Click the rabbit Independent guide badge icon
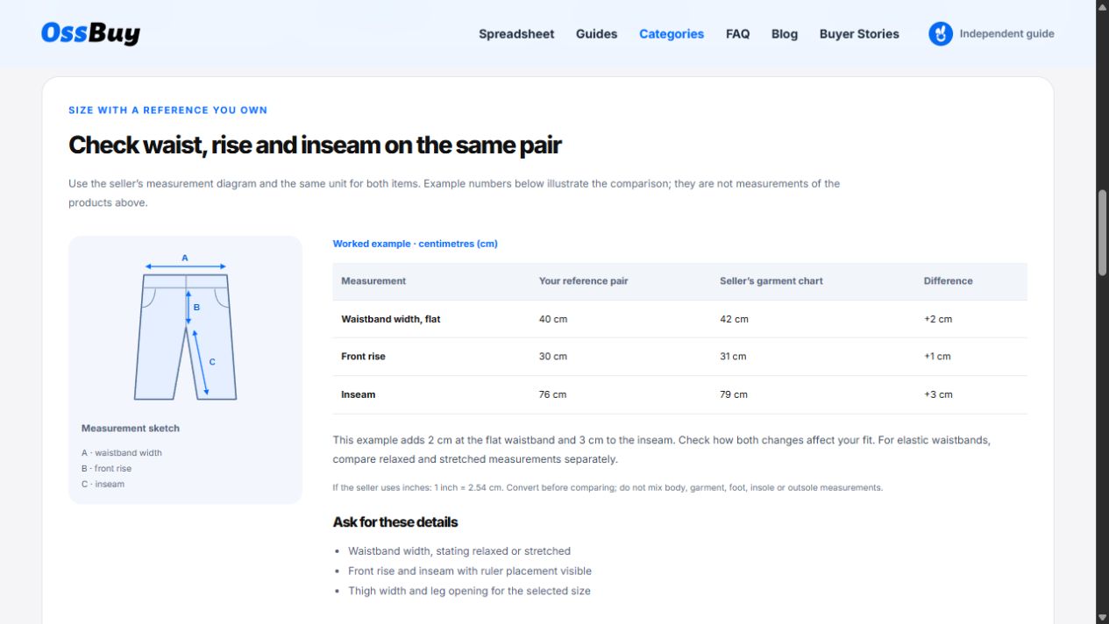Viewport: 1109px width, 624px height. tap(941, 34)
